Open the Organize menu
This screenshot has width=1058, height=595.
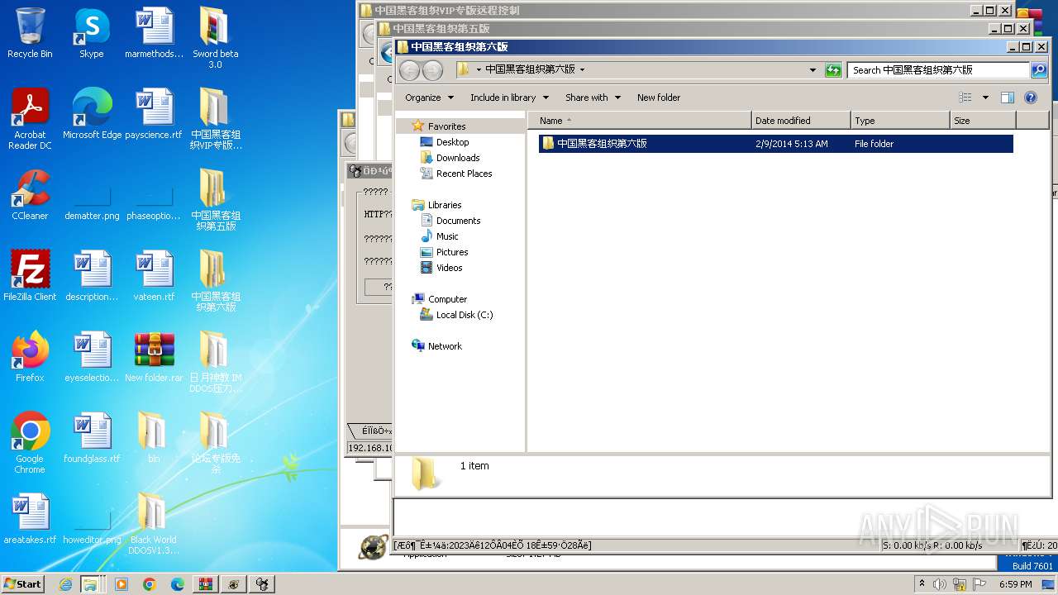429,98
